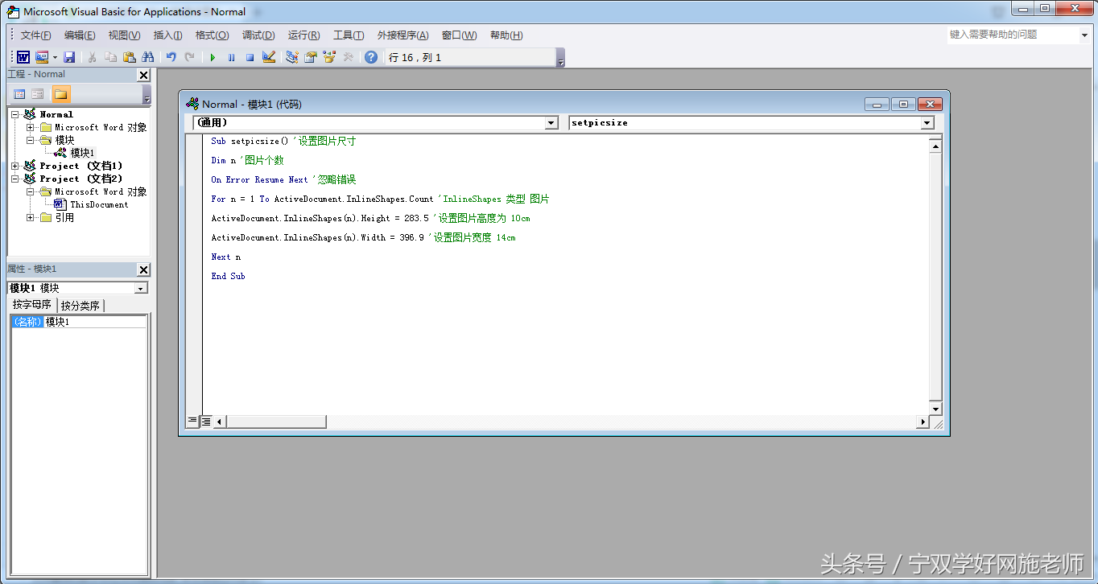Click the Paste clipboard icon

point(129,57)
